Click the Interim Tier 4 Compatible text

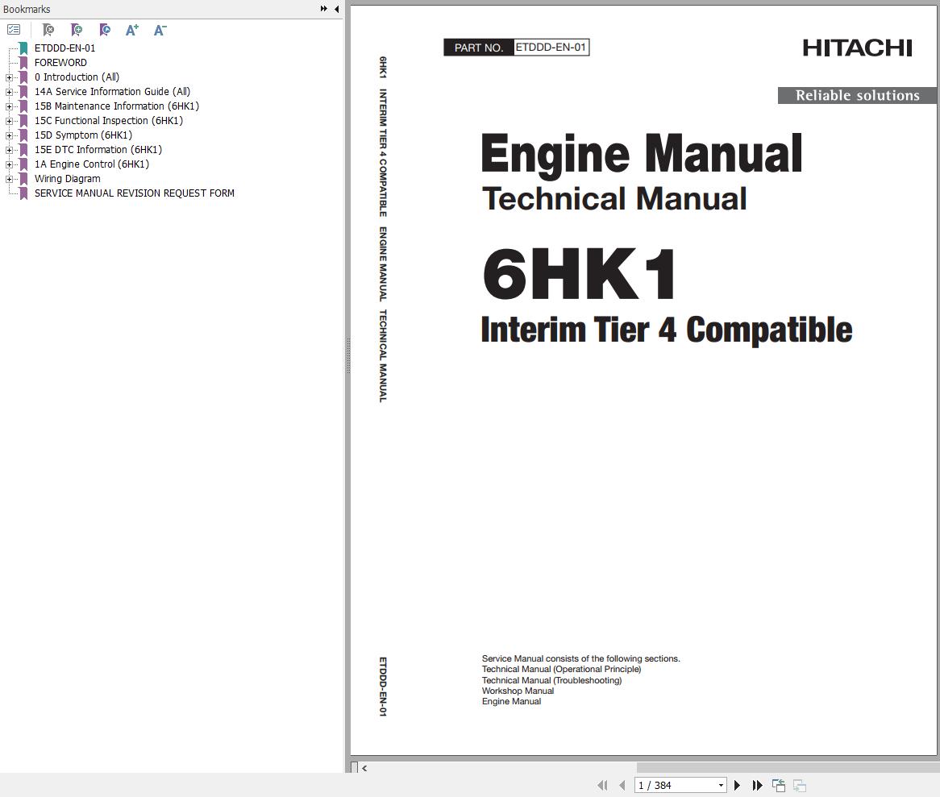667,330
